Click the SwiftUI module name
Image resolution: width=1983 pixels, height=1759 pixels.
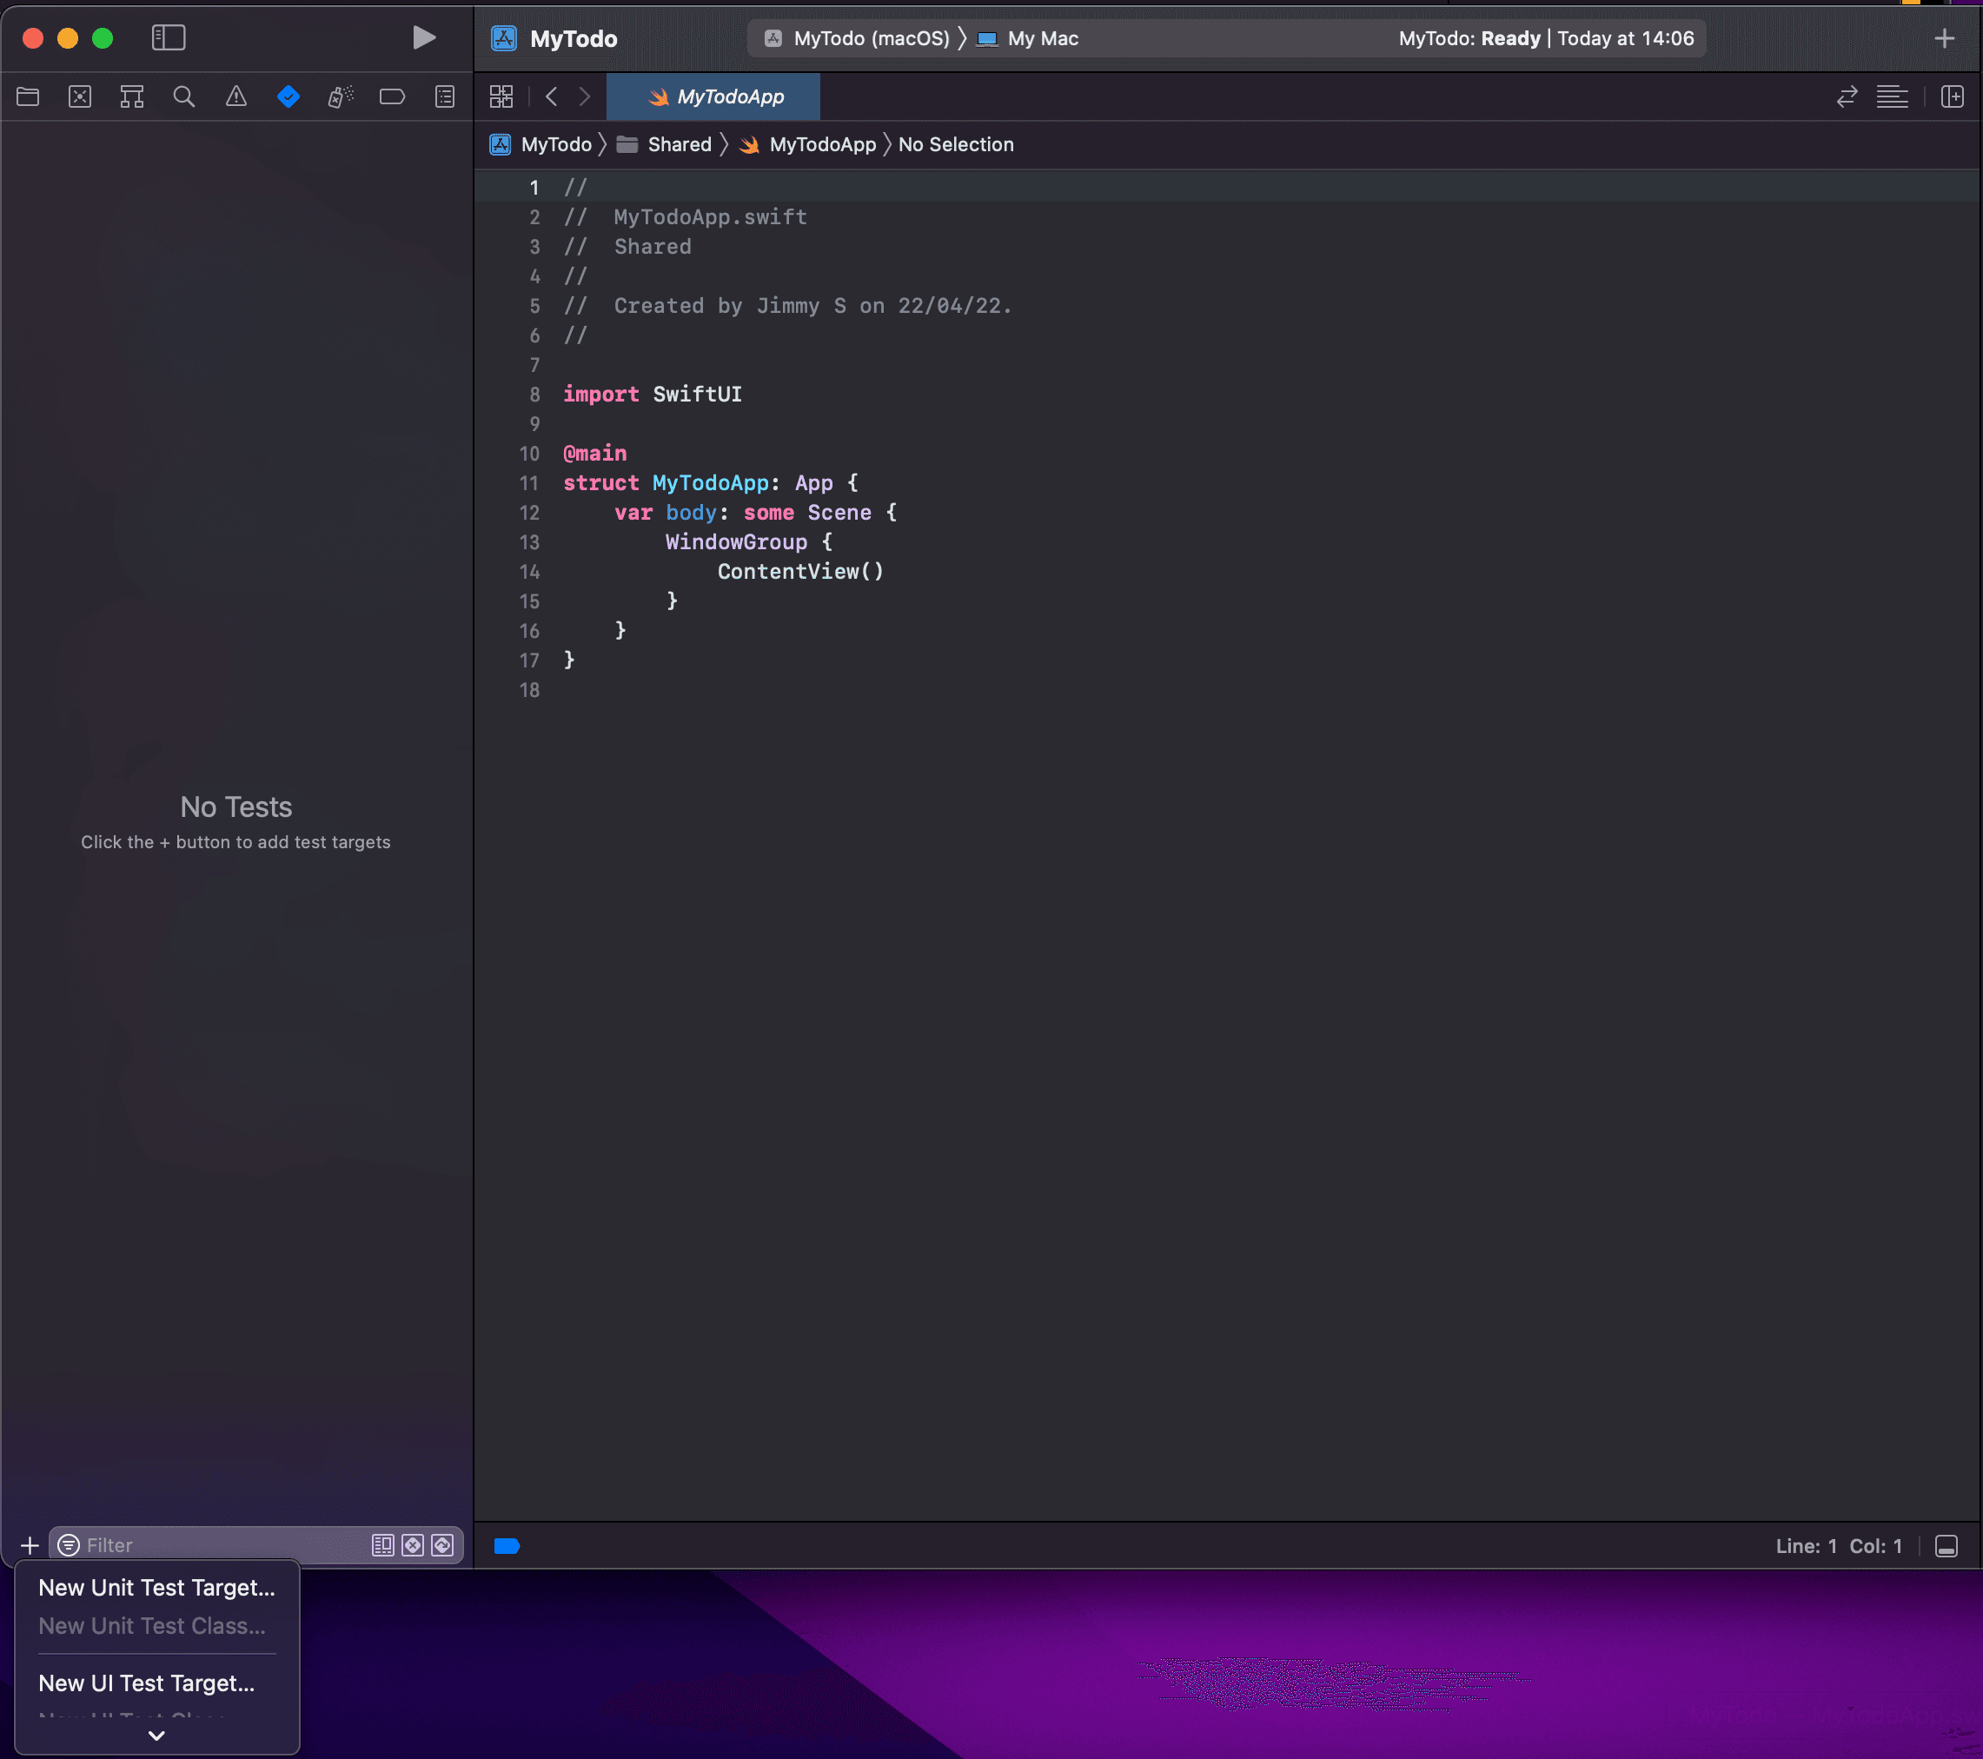point(698,394)
